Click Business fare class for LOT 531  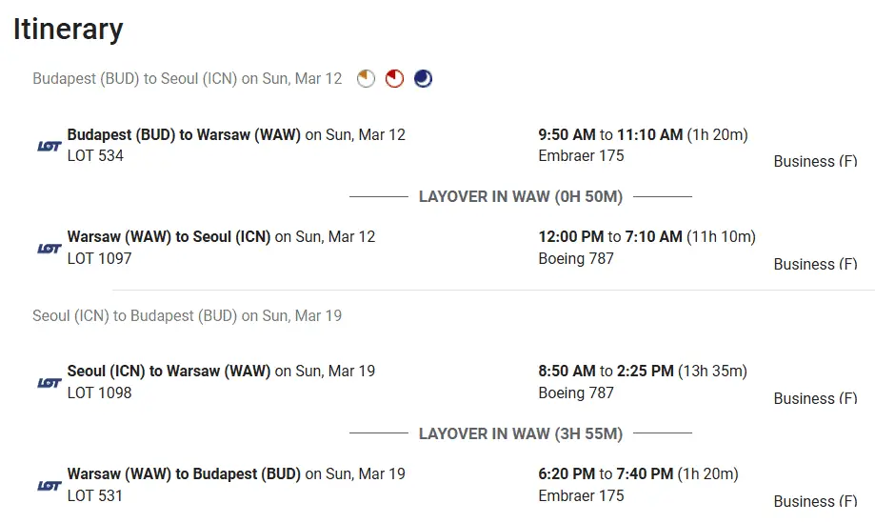click(815, 502)
